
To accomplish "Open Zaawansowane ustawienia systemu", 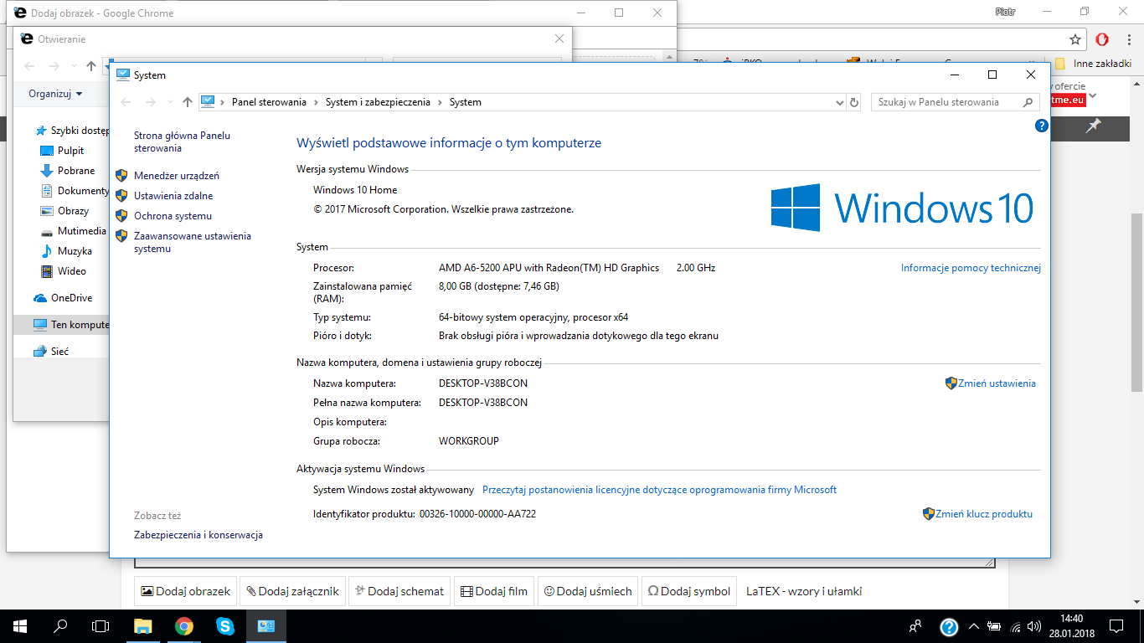I will coord(193,242).
